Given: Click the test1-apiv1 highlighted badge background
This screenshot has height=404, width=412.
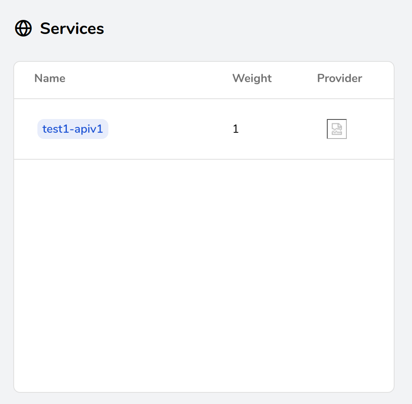Looking at the screenshot, I should pyautogui.click(x=73, y=129).
